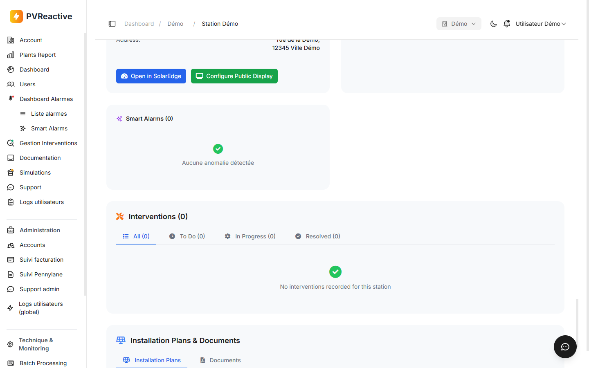Click the Interventions wrench tools icon
589x368 pixels.
click(120, 216)
